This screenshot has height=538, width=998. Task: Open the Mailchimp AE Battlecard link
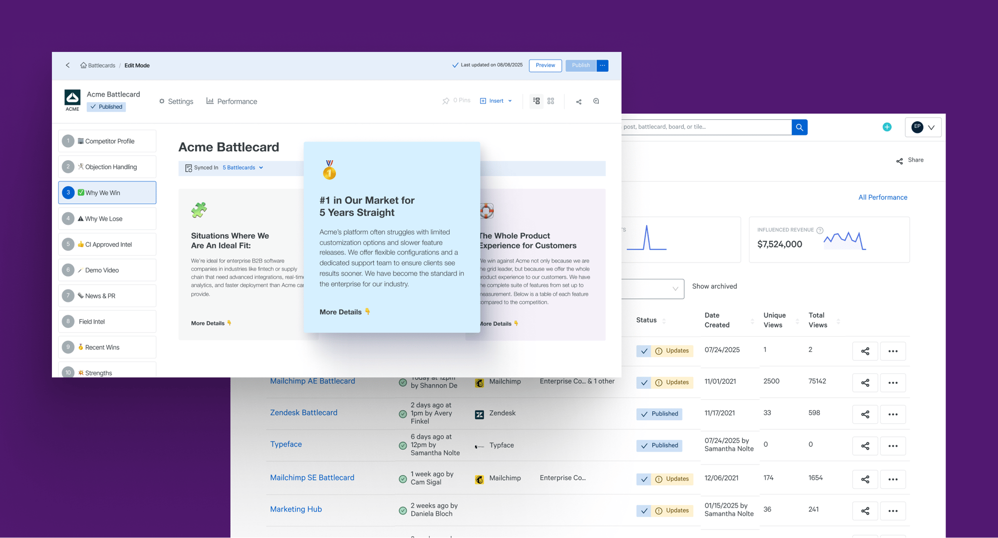click(x=312, y=381)
